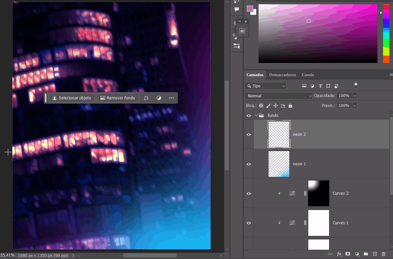Hide the fundo group visibility eye

tap(249, 116)
